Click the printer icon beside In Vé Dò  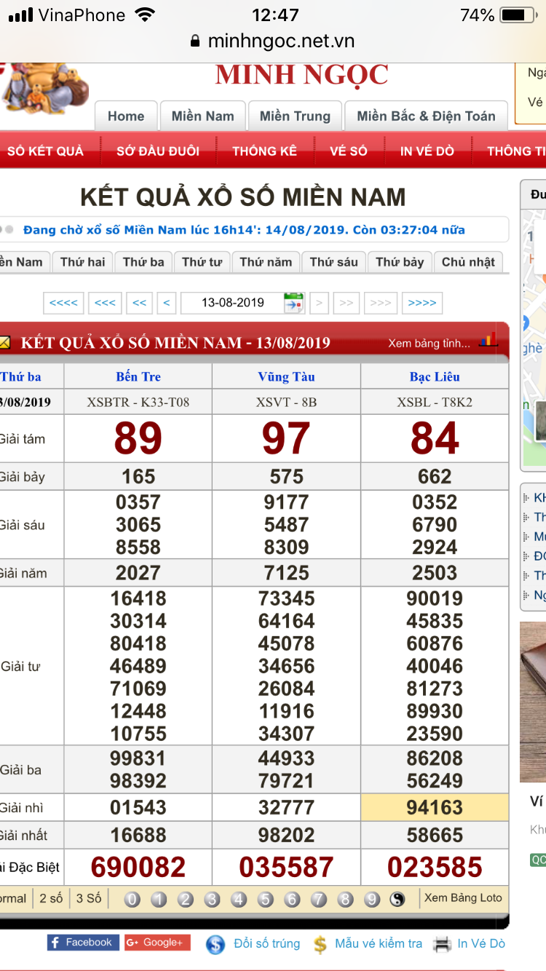(442, 944)
